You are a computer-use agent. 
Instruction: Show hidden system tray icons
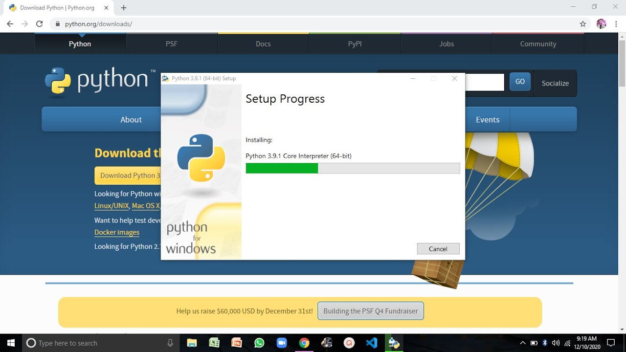(x=522, y=343)
